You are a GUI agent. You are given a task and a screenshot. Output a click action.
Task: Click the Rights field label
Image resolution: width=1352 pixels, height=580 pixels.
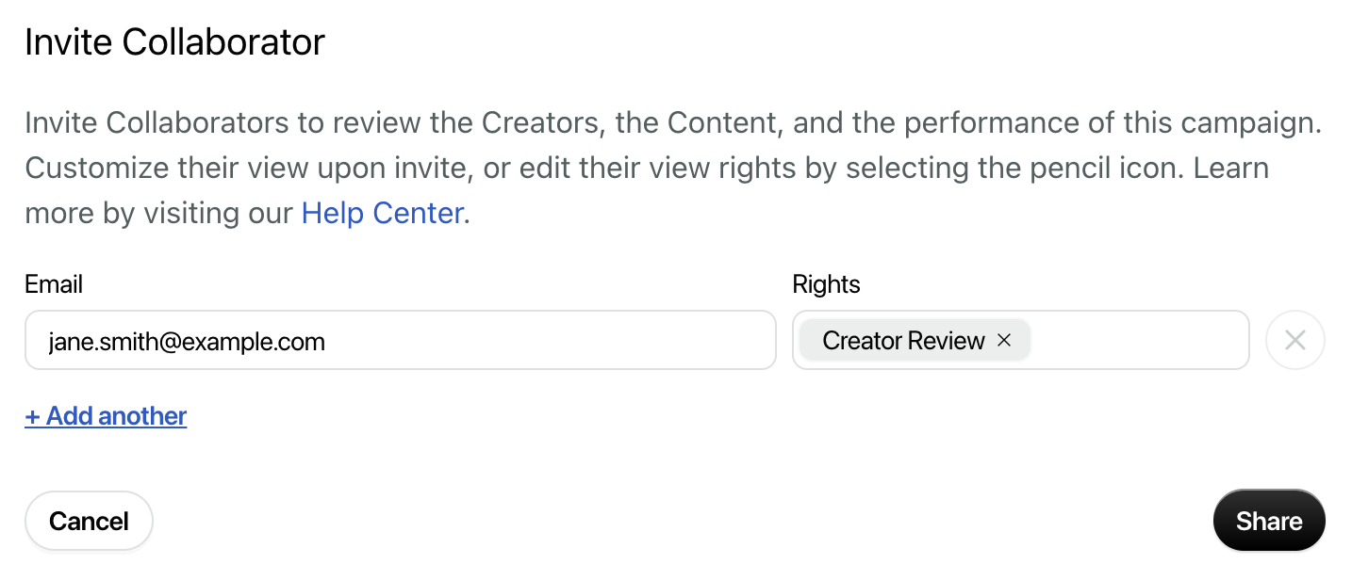coord(827,284)
